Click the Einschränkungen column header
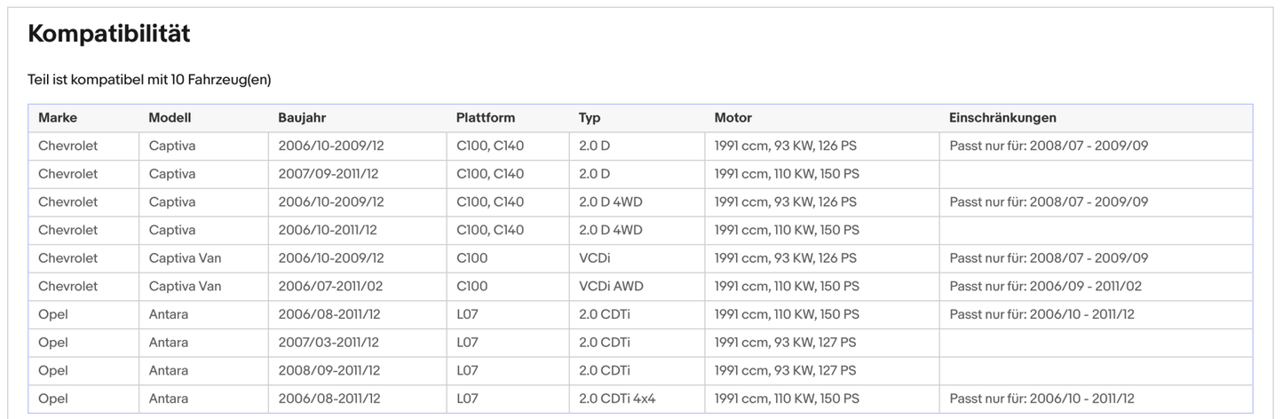Image resolution: width=1283 pixels, height=419 pixels. (x=1002, y=118)
